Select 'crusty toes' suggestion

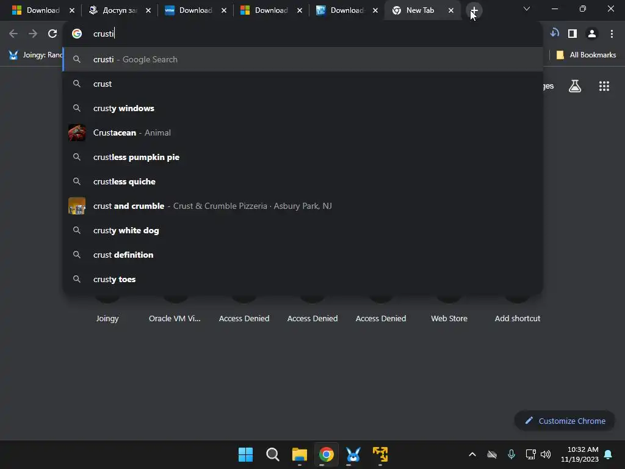coord(303,279)
